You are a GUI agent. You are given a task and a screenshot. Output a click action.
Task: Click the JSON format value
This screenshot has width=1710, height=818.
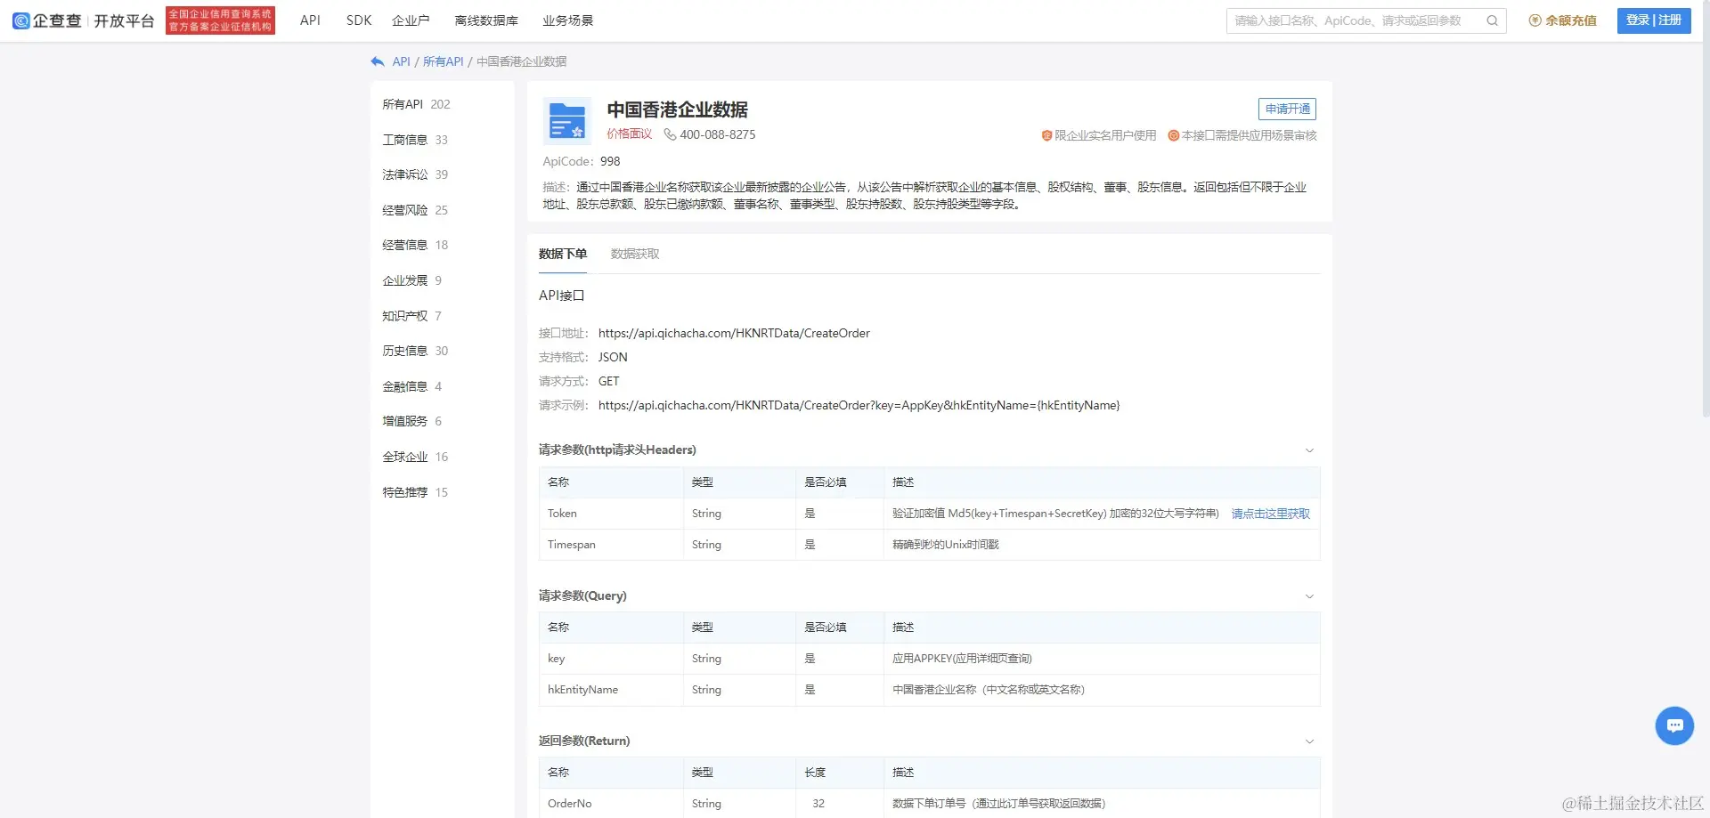coord(613,357)
